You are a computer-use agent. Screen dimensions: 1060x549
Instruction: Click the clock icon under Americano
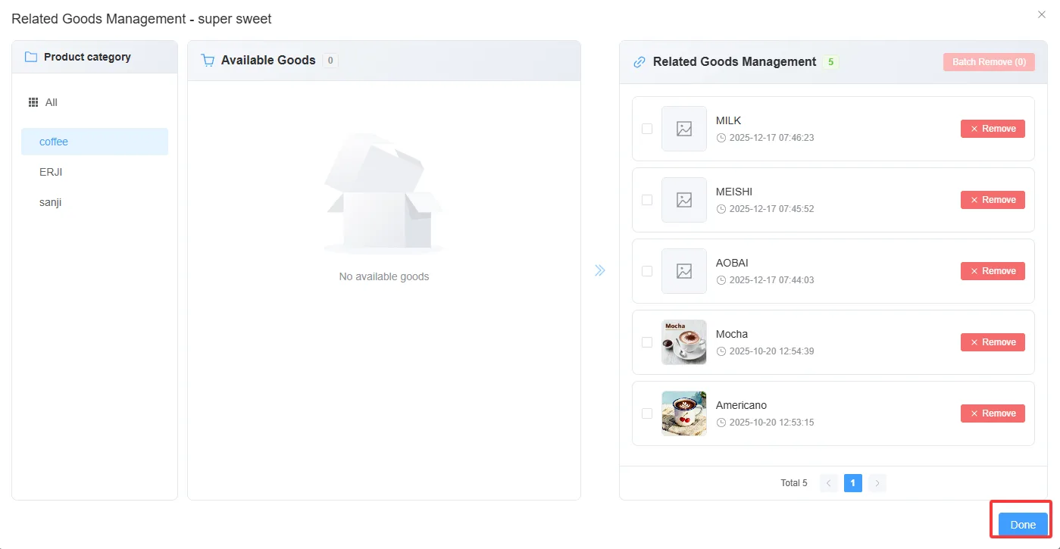721,423
